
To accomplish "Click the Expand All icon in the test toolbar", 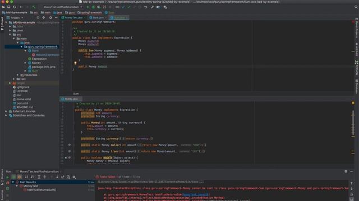I will (x=39, y=177).
